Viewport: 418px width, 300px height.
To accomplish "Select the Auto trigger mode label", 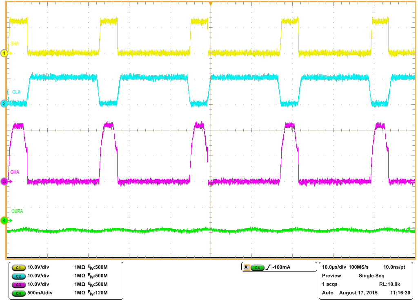I will 327,292.
